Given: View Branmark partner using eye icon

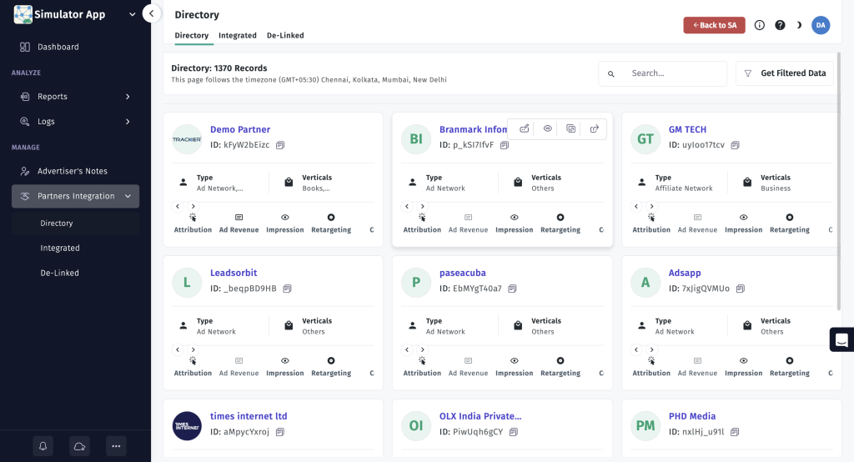Looking at the screenshot, I should [x=547, y=128].
